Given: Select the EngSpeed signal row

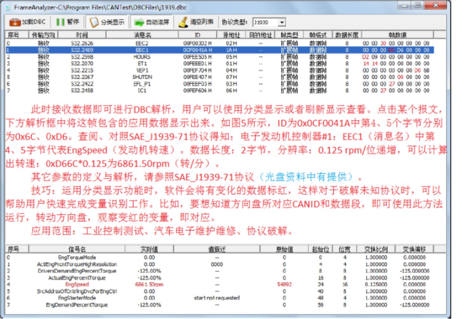Looking at the screenshot, I should point(219,284).
